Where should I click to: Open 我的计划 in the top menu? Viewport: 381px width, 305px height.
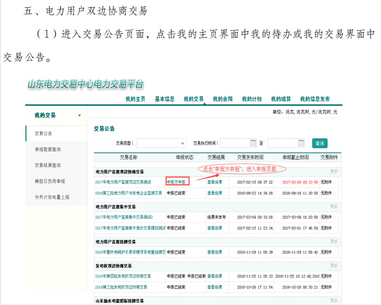coord(252,99)
